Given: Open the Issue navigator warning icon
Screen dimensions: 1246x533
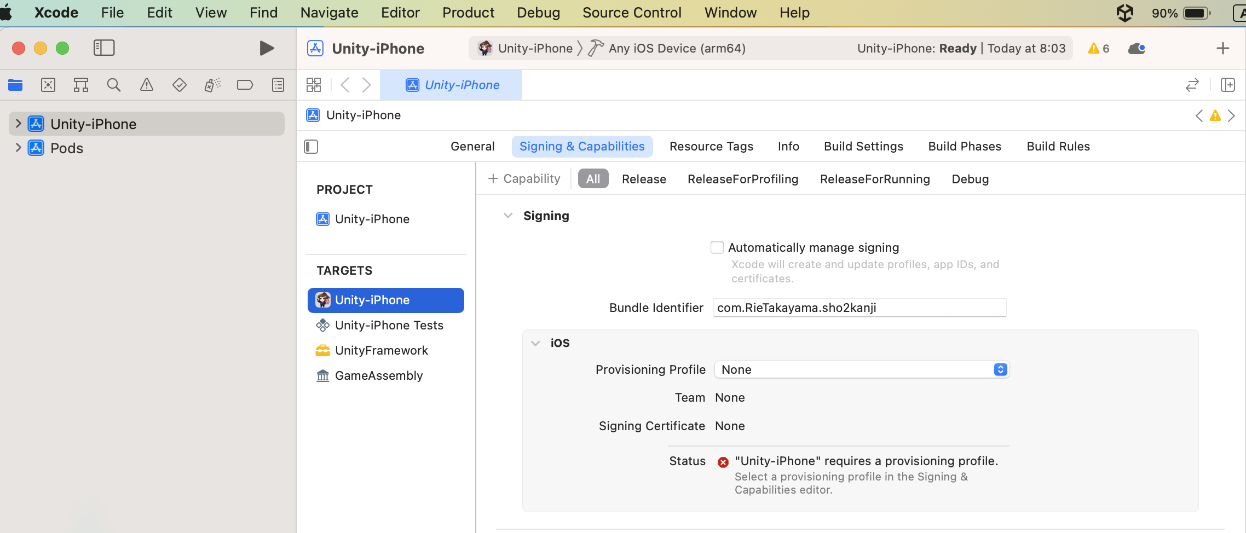Looking at the screenshot, I should pos(146,85).
